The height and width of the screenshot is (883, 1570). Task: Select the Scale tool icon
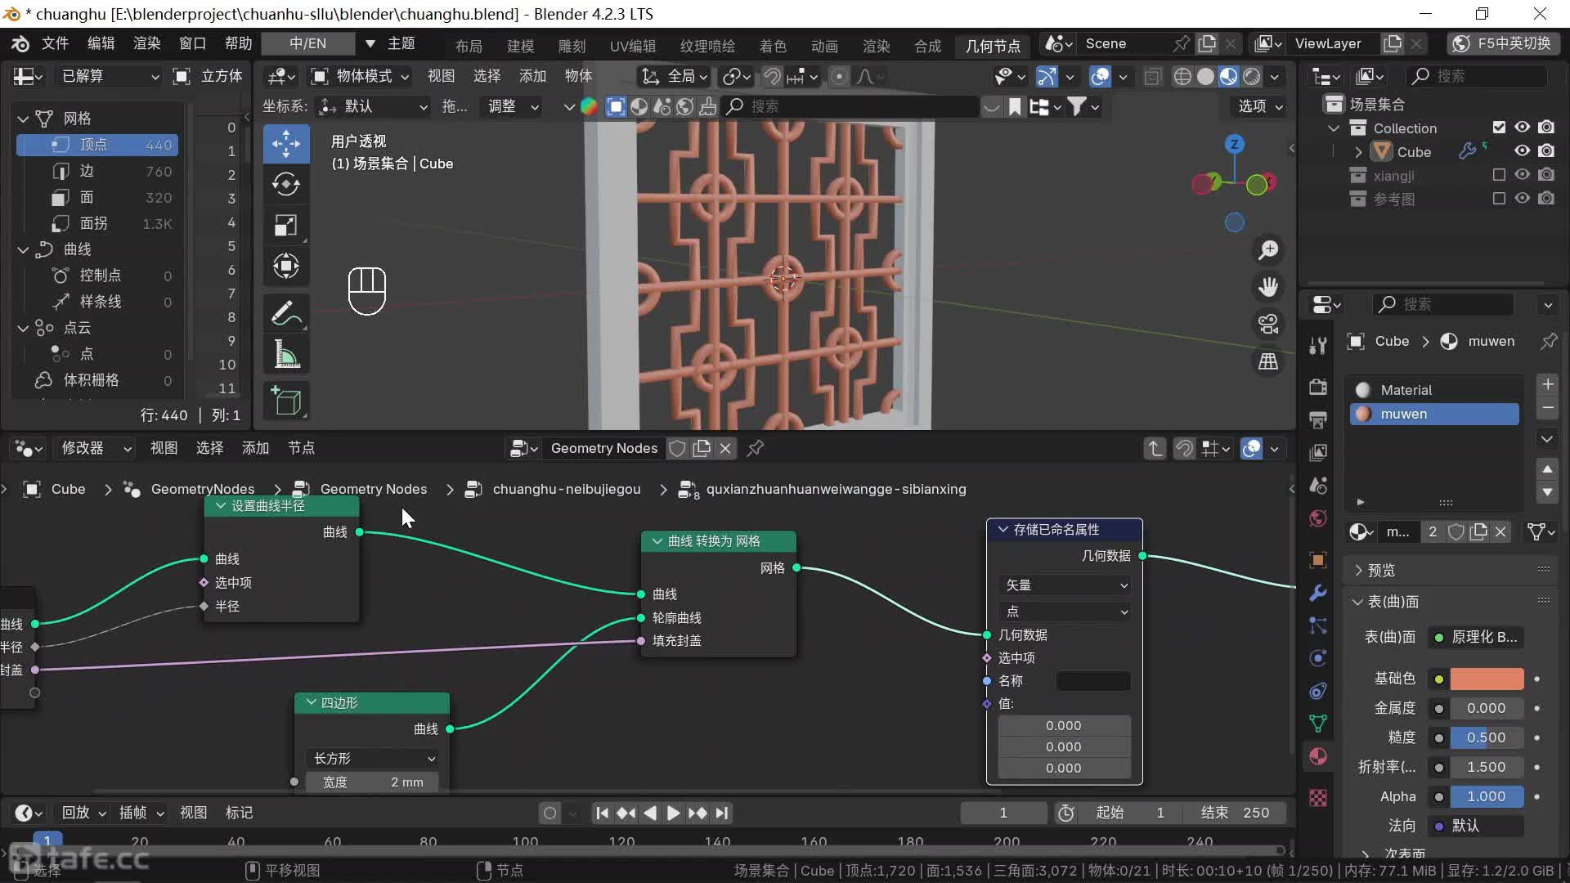[286, 226]
